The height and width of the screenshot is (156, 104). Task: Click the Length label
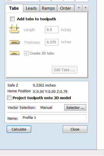(x=29, y=30)
